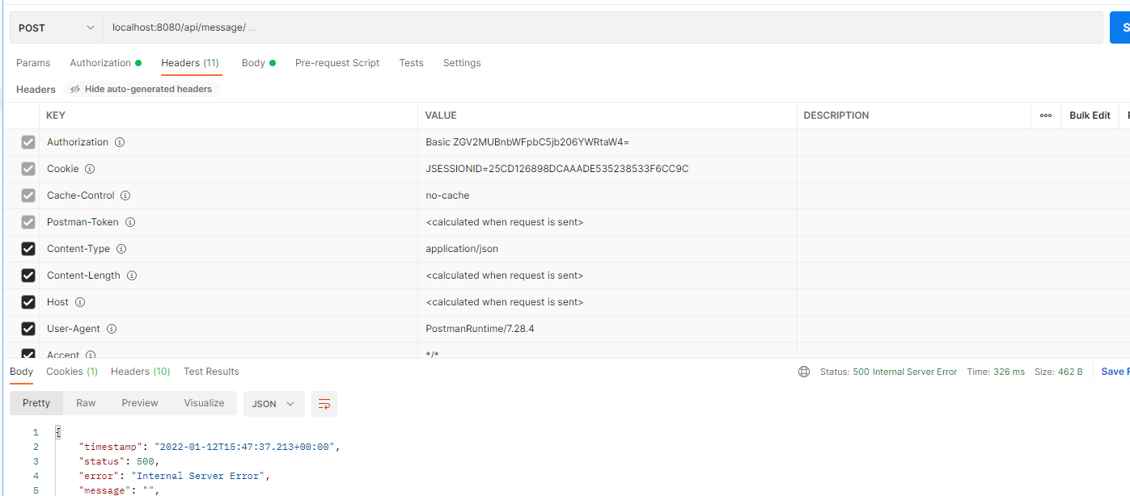
Task: Hide auto-generated headers toggle
Action: tap(141, 89)
